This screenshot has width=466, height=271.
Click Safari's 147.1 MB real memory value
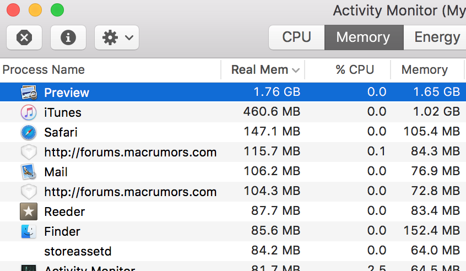(272, 131)
